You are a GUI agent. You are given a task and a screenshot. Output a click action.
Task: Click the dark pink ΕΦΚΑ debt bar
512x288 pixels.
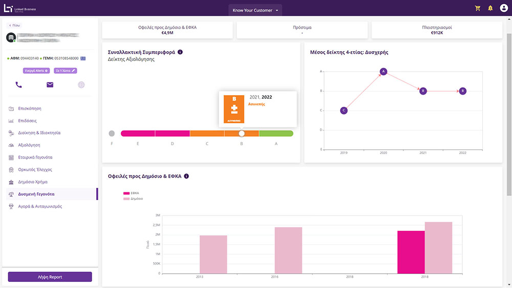tap(411, 252)
